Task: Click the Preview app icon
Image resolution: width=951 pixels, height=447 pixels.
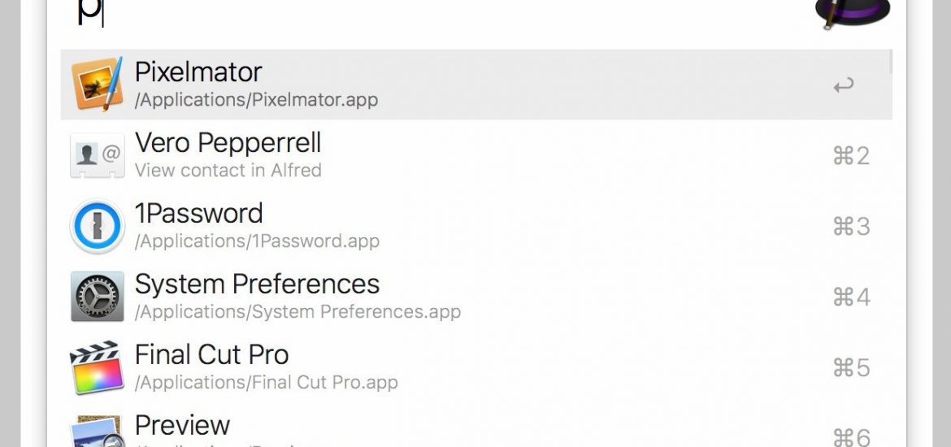Action: [97, 432]
